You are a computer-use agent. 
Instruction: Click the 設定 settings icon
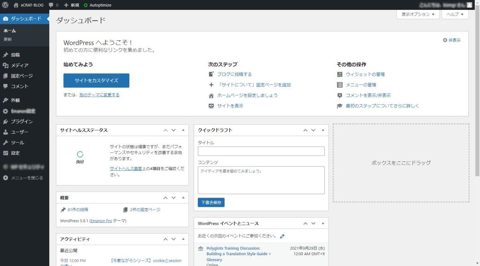coord(6,153)
